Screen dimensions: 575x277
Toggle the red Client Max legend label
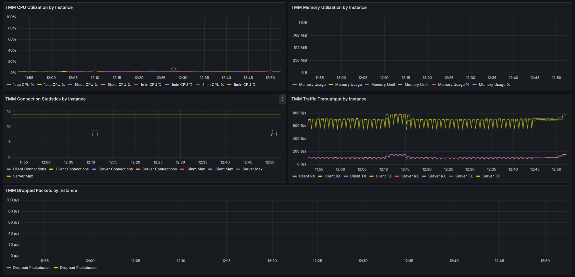coord(196,169)
